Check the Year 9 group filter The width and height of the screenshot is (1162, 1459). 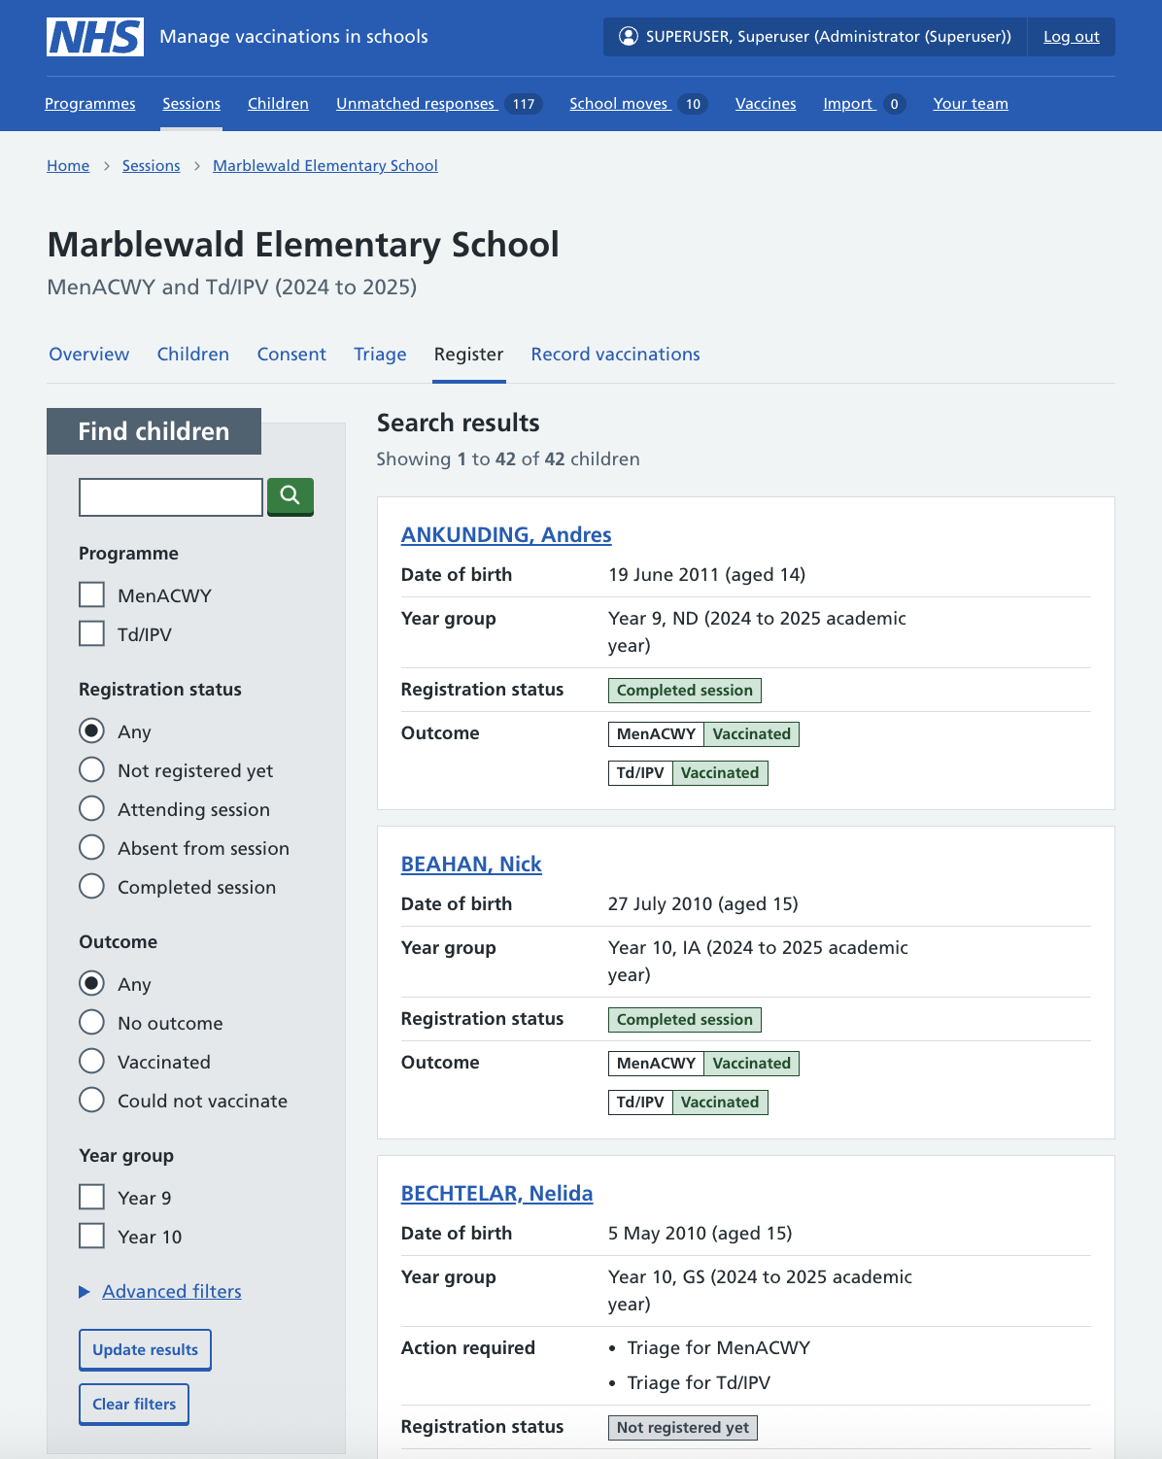point(91,1197)
